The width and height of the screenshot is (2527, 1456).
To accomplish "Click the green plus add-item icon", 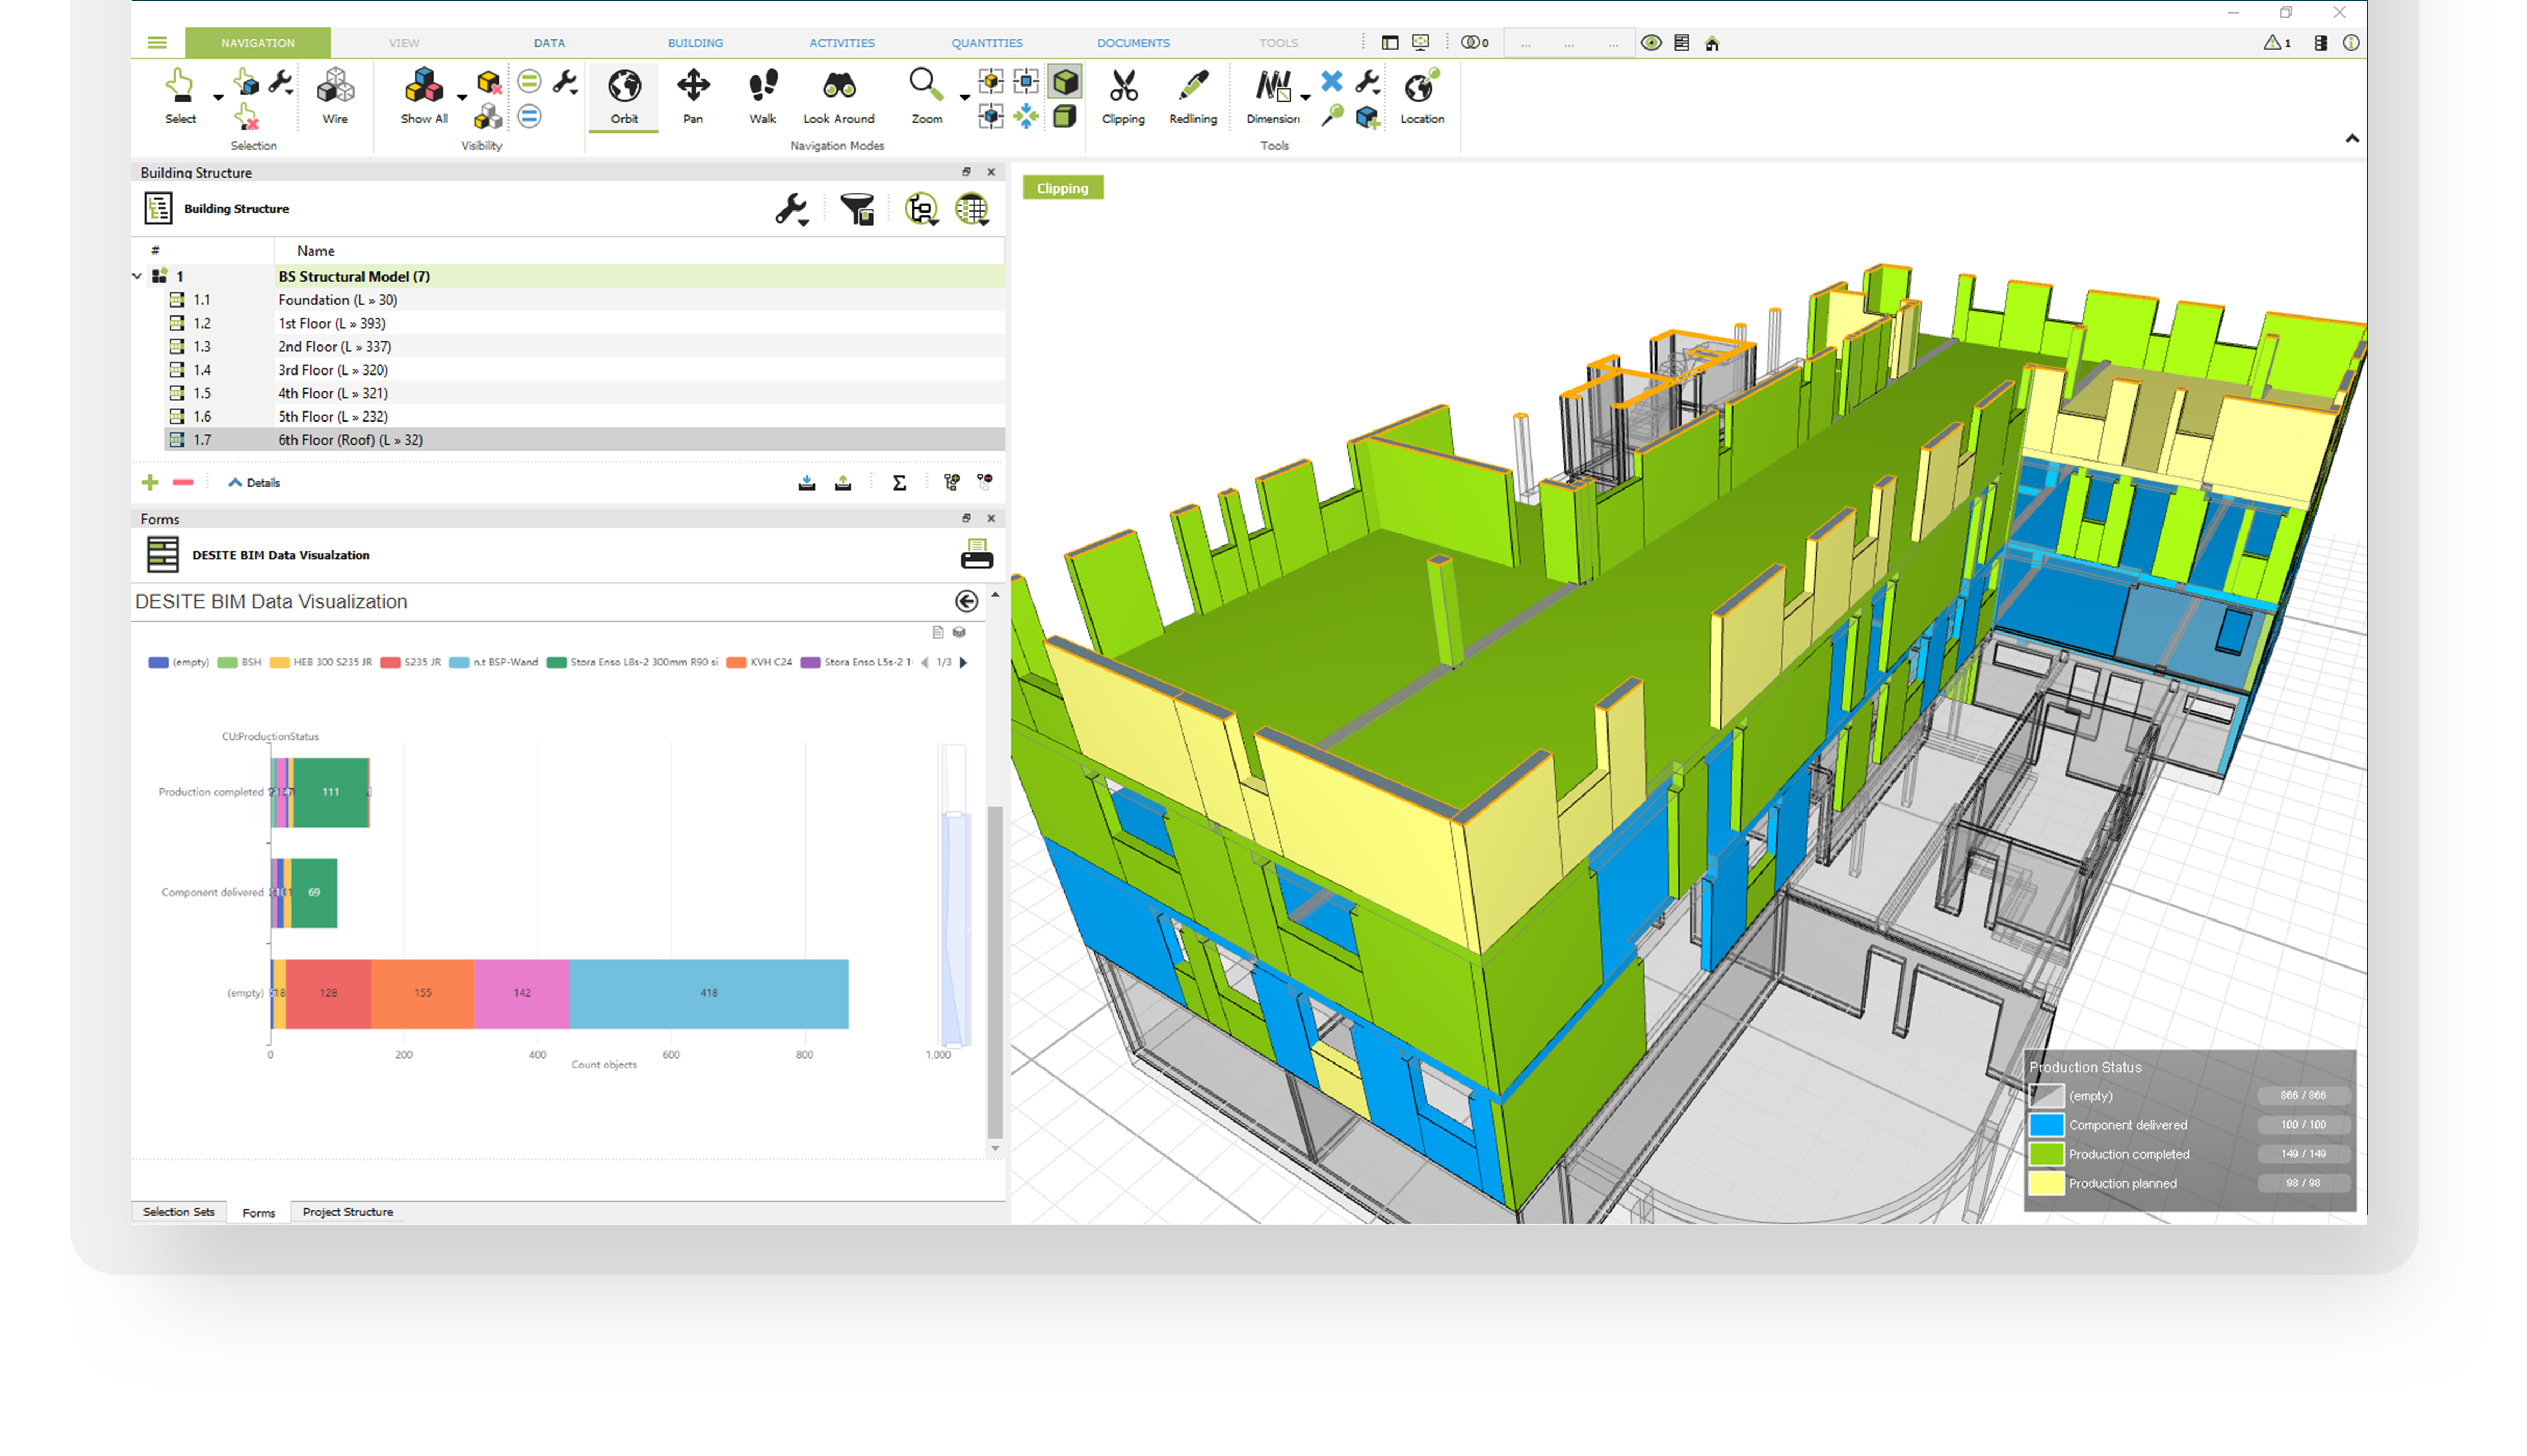I will (x=150, y=483).
